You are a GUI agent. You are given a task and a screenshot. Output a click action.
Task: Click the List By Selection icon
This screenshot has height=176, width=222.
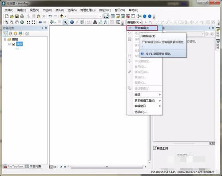[20, 33]
